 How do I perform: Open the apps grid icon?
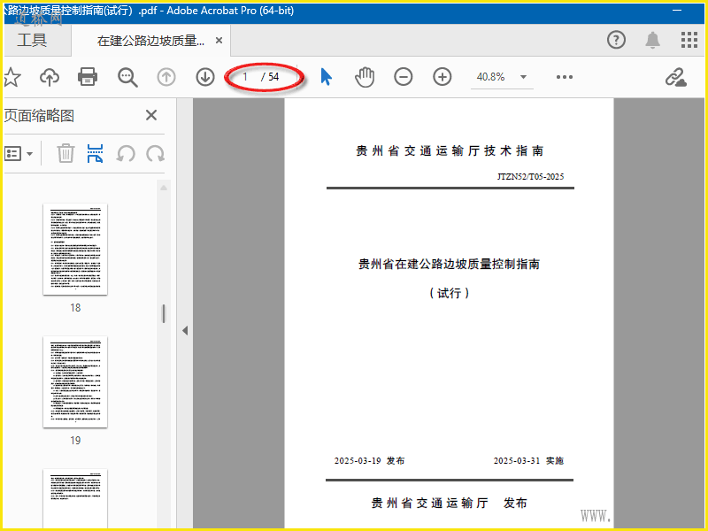tap(689, 40)
